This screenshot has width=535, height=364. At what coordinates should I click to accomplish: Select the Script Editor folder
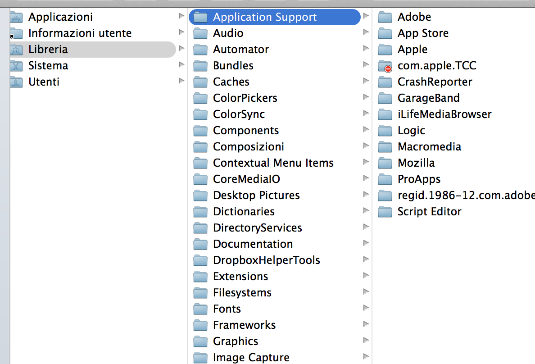click(429, 211)
